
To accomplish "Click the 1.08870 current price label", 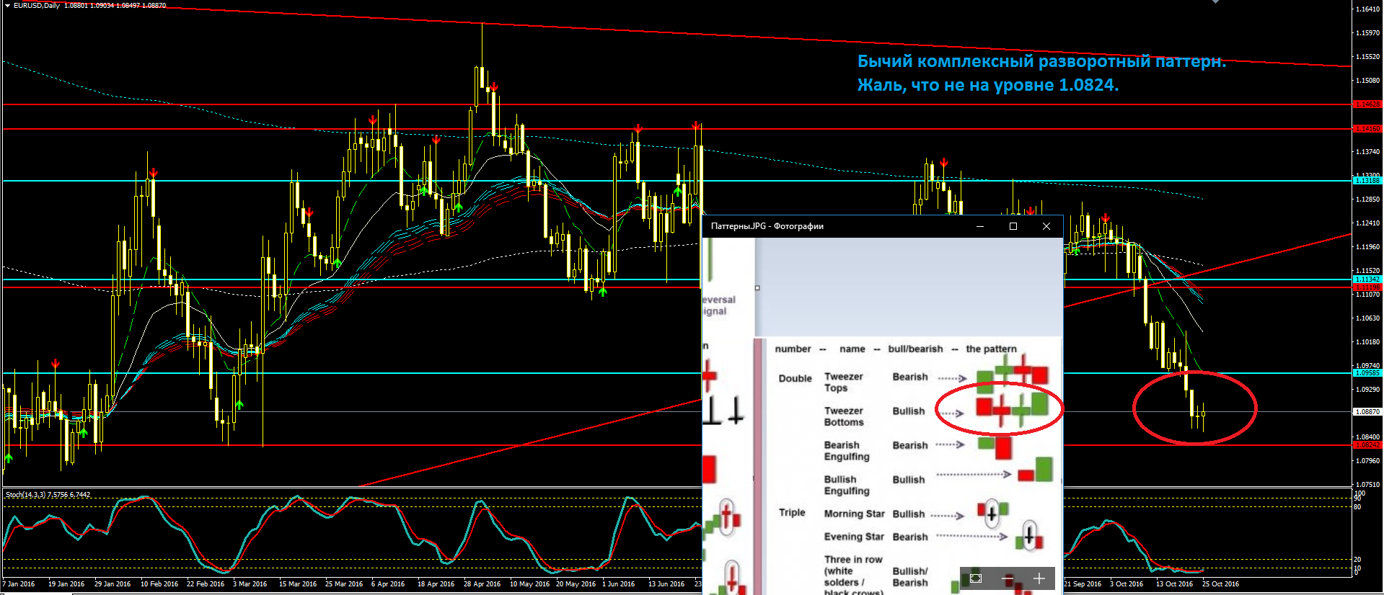I will click(1367, 412).
